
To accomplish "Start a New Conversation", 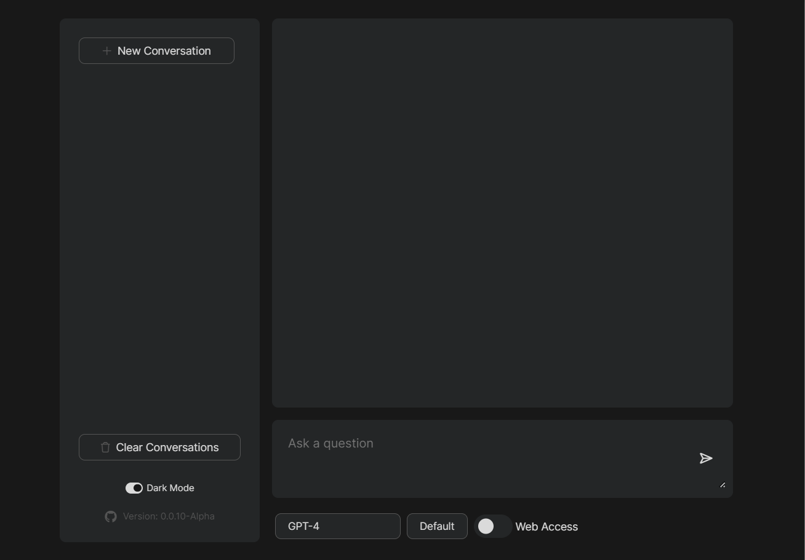I will [x=156, y=51].
